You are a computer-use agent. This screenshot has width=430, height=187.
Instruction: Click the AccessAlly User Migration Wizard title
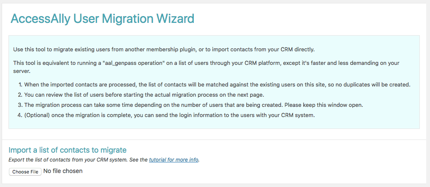102,19
